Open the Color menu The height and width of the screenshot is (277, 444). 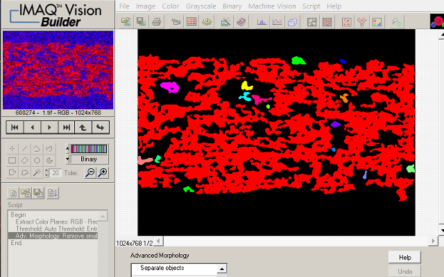pos(171,6)
